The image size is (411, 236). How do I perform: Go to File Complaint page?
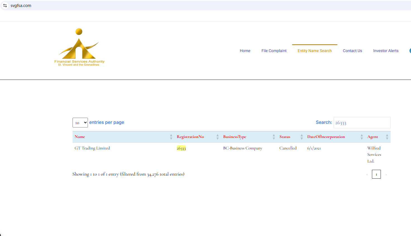pyautogui.click(x=274, y=51)
